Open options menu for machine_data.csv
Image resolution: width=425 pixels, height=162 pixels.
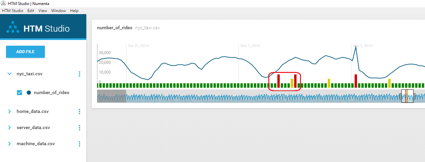[80, 144]
